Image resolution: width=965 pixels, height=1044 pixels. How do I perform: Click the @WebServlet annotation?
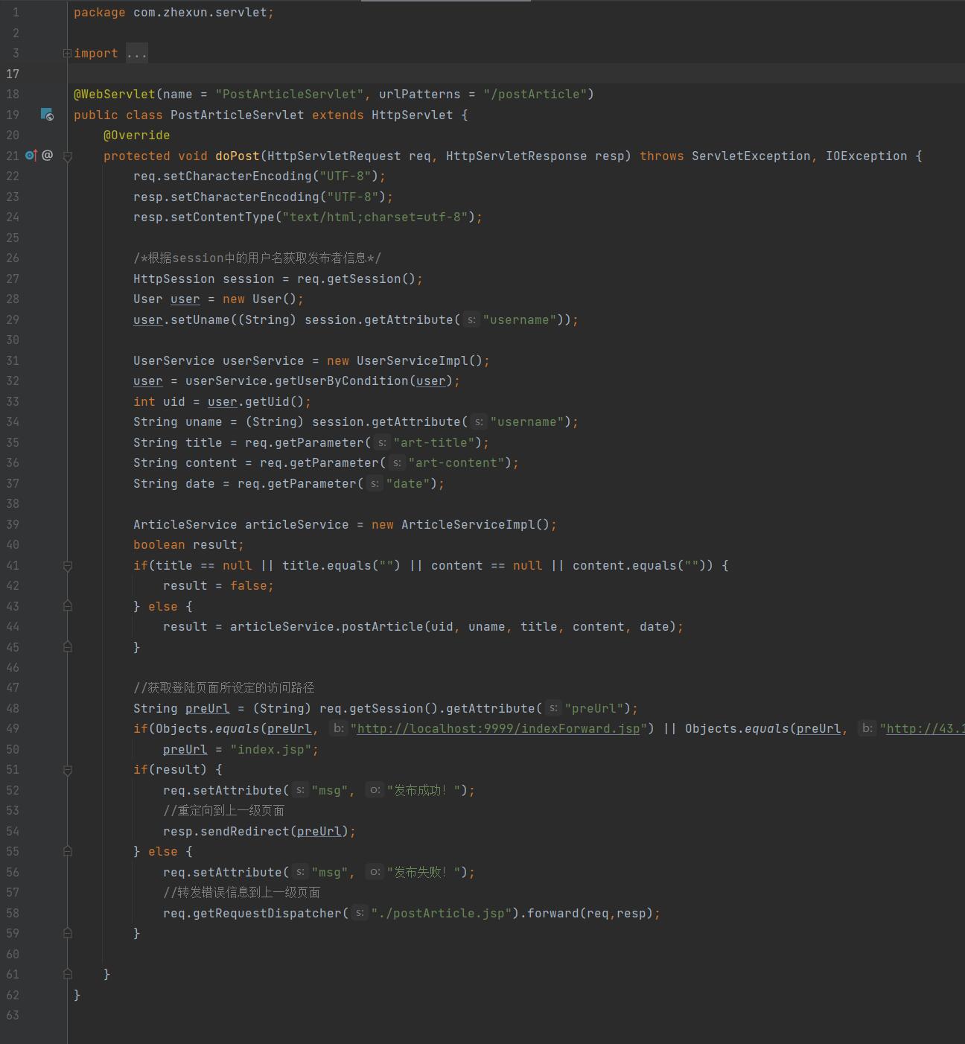coord(115,95)
